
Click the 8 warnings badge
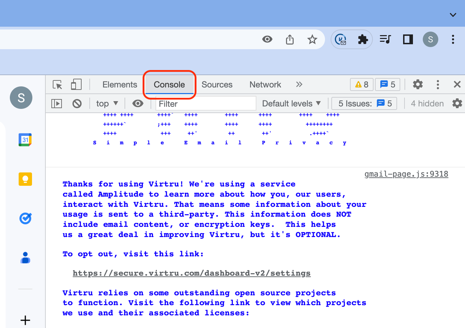[362, 85]
